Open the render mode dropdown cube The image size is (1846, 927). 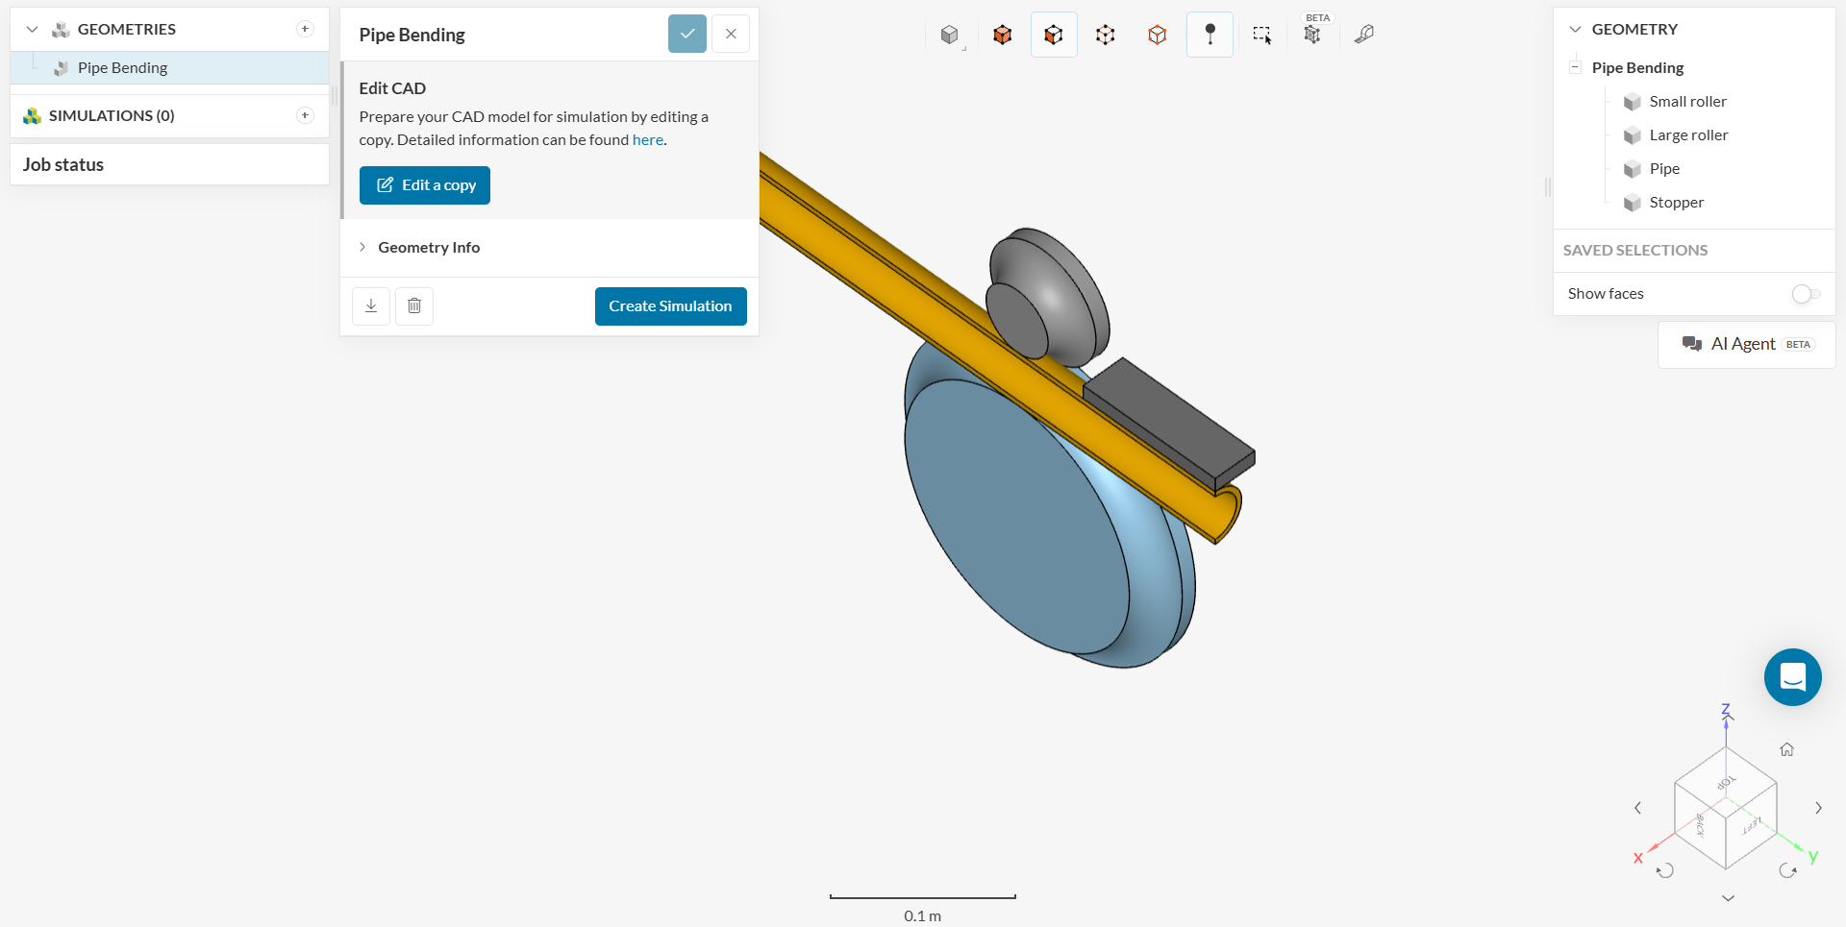tap(950, 36)
